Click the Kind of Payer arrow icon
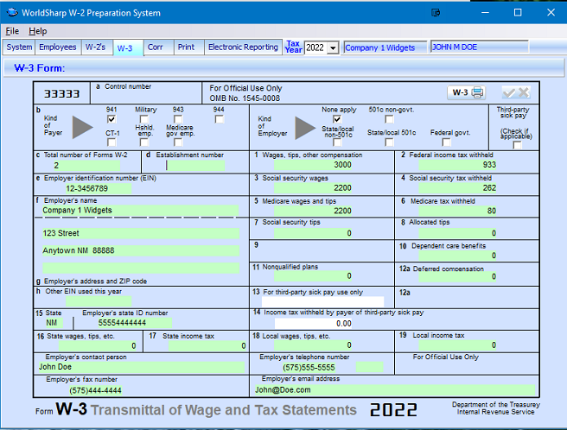Image resolution: width=567 pixels, height=430 pixels. click(82, 128)
